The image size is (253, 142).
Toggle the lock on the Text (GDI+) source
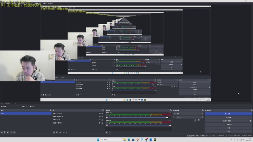tap(102, 113)
